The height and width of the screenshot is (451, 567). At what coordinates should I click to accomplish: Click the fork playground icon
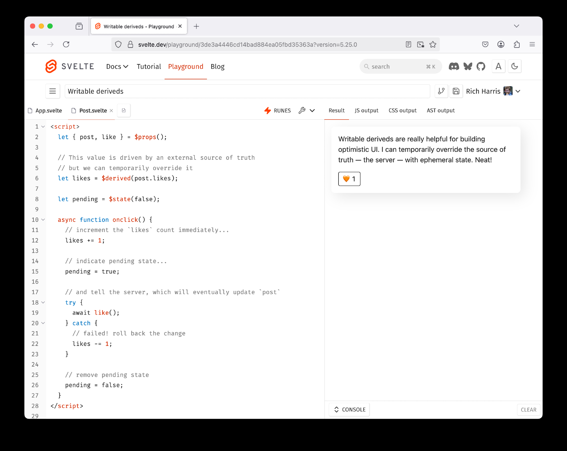click(x=441, y=91)
